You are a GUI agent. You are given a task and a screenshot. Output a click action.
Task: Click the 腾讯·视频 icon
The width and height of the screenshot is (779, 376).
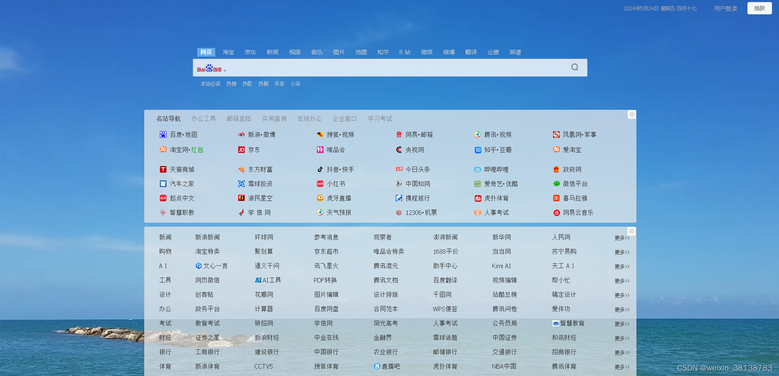[478, 134]
